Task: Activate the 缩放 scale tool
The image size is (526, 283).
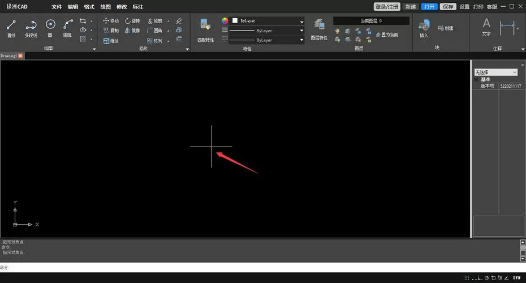Action: point(111,41)
